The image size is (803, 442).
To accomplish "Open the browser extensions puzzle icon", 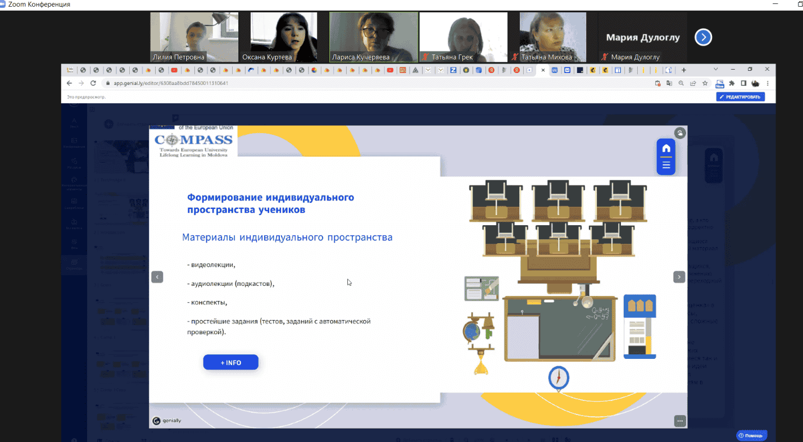I will [x=732, y=83].
